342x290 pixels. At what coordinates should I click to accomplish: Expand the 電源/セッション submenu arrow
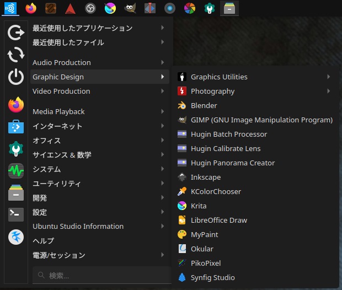tap(163, 255)
